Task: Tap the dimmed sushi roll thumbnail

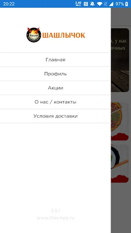Action: pyautogui.click(x=120, y=163)
